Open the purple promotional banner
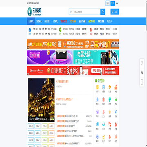 pos(50,57)
